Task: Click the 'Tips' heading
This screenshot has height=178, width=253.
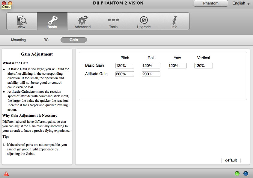Action: point(6,137)
